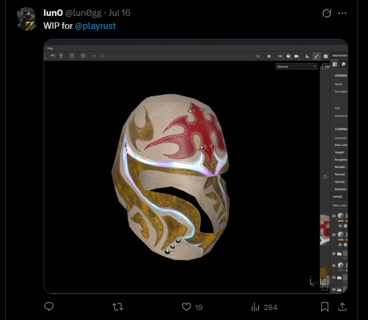Click the video camera view icon
The width and height of the screenshot is (368, 320).
pos(297,56)
